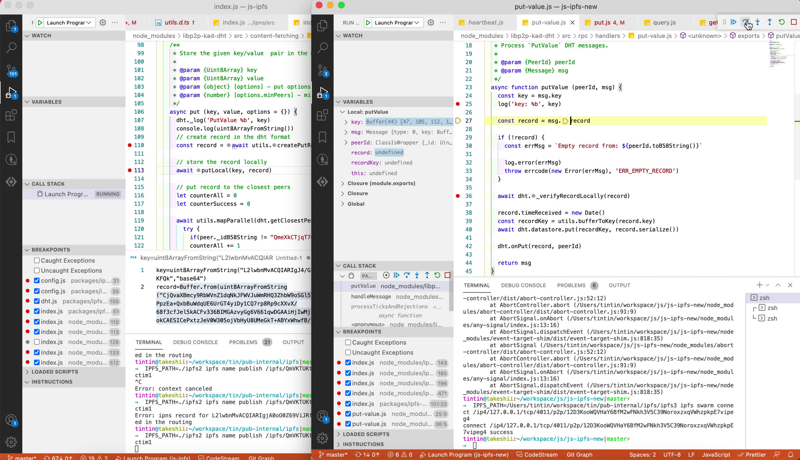
Task: Open Source Control in the js-ipfs-new window
Action: 322,70
